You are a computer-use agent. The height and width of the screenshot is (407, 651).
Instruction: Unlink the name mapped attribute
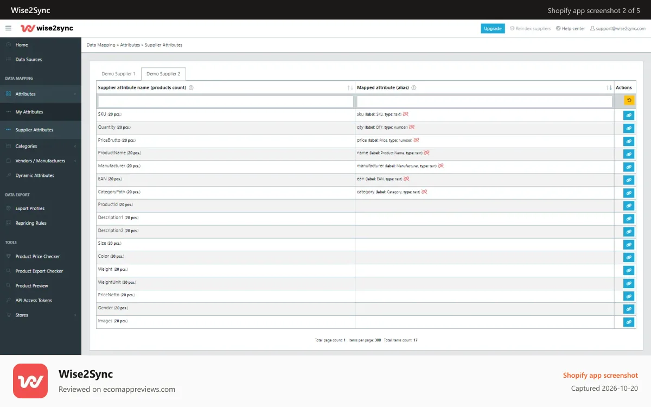(x=426, y=153)
